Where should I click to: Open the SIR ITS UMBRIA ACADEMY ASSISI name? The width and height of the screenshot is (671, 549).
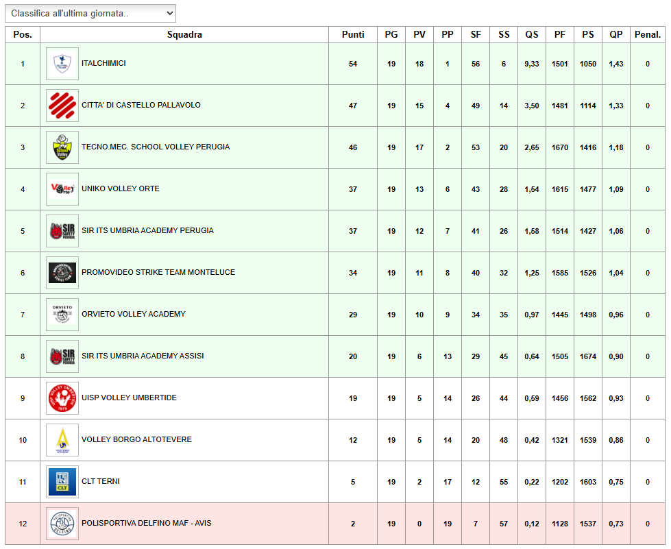[143, 356]
